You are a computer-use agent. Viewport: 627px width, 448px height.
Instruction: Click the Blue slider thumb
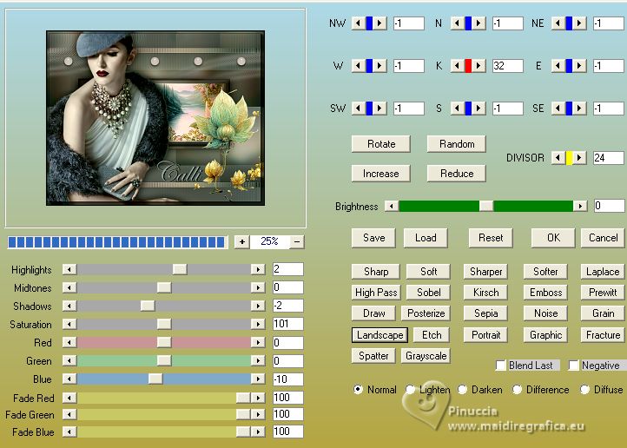(155, 379)
